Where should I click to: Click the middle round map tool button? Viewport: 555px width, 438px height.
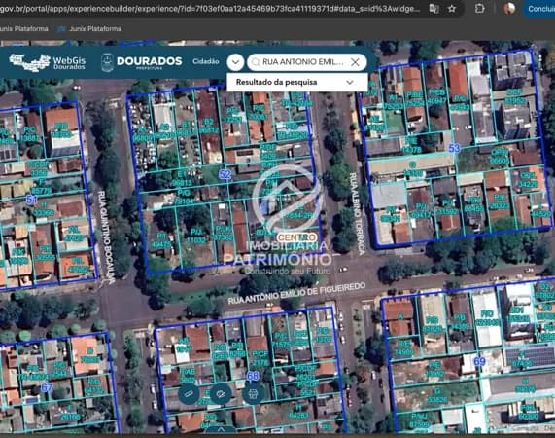[x=221, y=393]
